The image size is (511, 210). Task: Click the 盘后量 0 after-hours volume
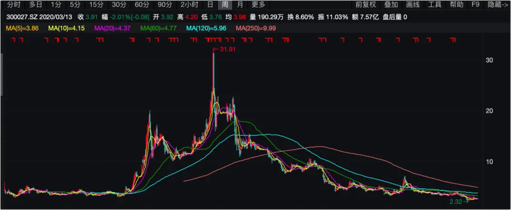pos(394,17)
